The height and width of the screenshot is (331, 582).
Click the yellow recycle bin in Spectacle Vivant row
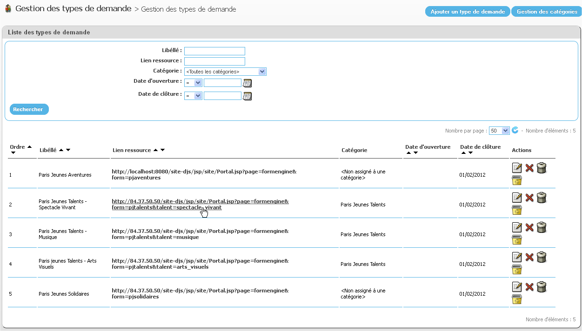(517, 210)
